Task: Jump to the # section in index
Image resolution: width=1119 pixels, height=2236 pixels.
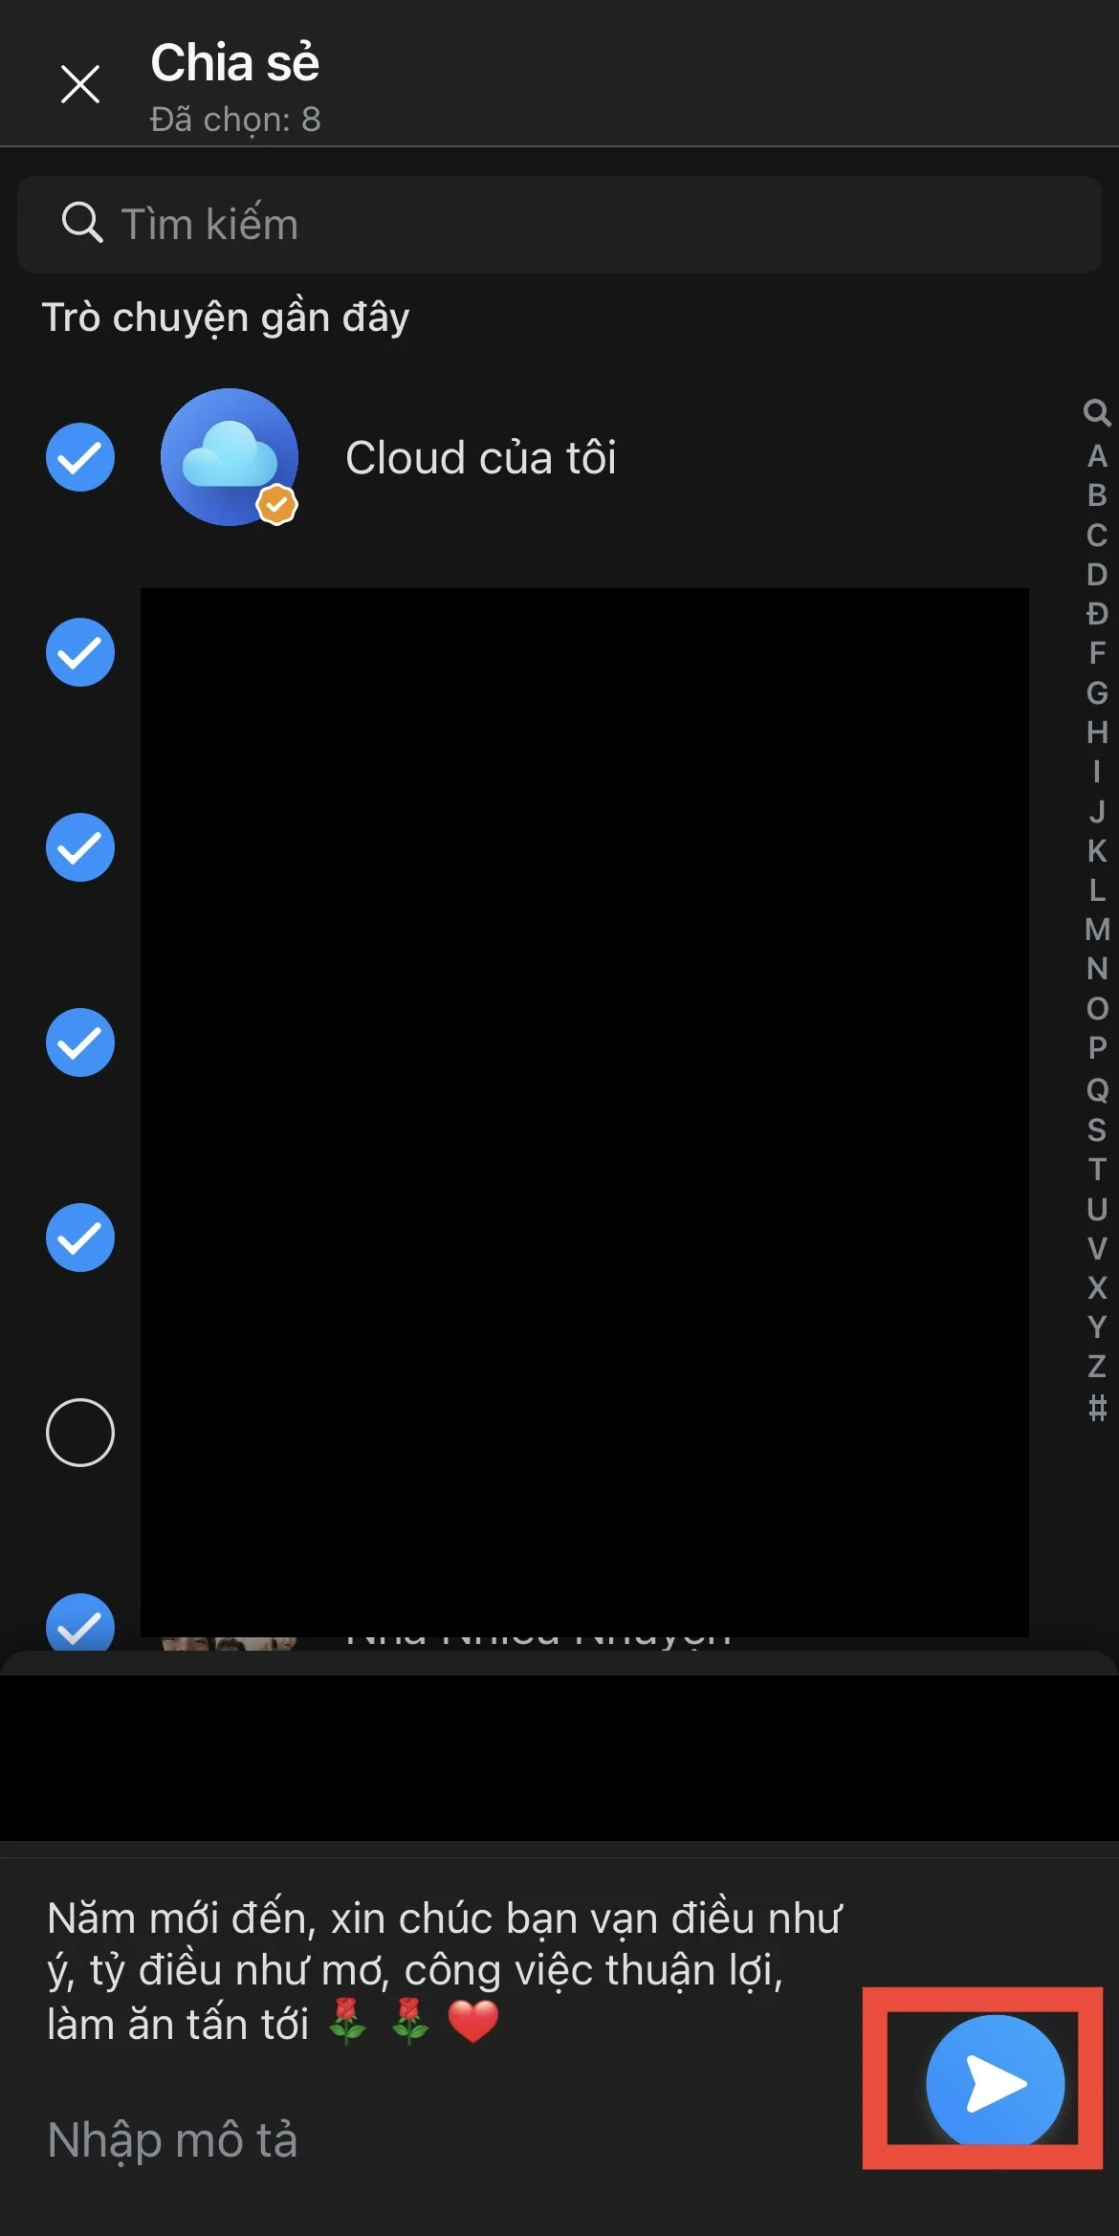Action: pyautogui.click(x=1097, y=1407)
